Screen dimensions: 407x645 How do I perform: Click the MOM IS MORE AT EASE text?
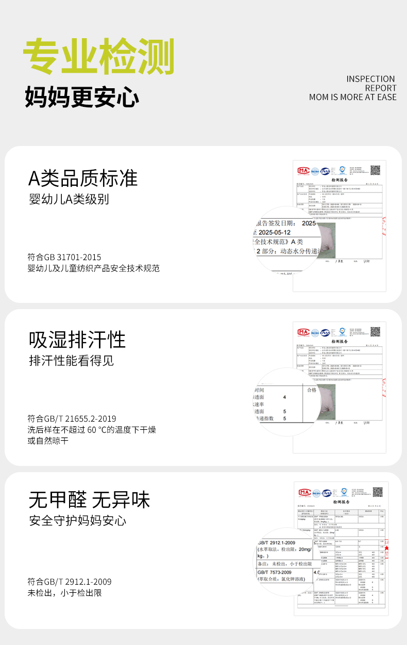click(353, 97)
